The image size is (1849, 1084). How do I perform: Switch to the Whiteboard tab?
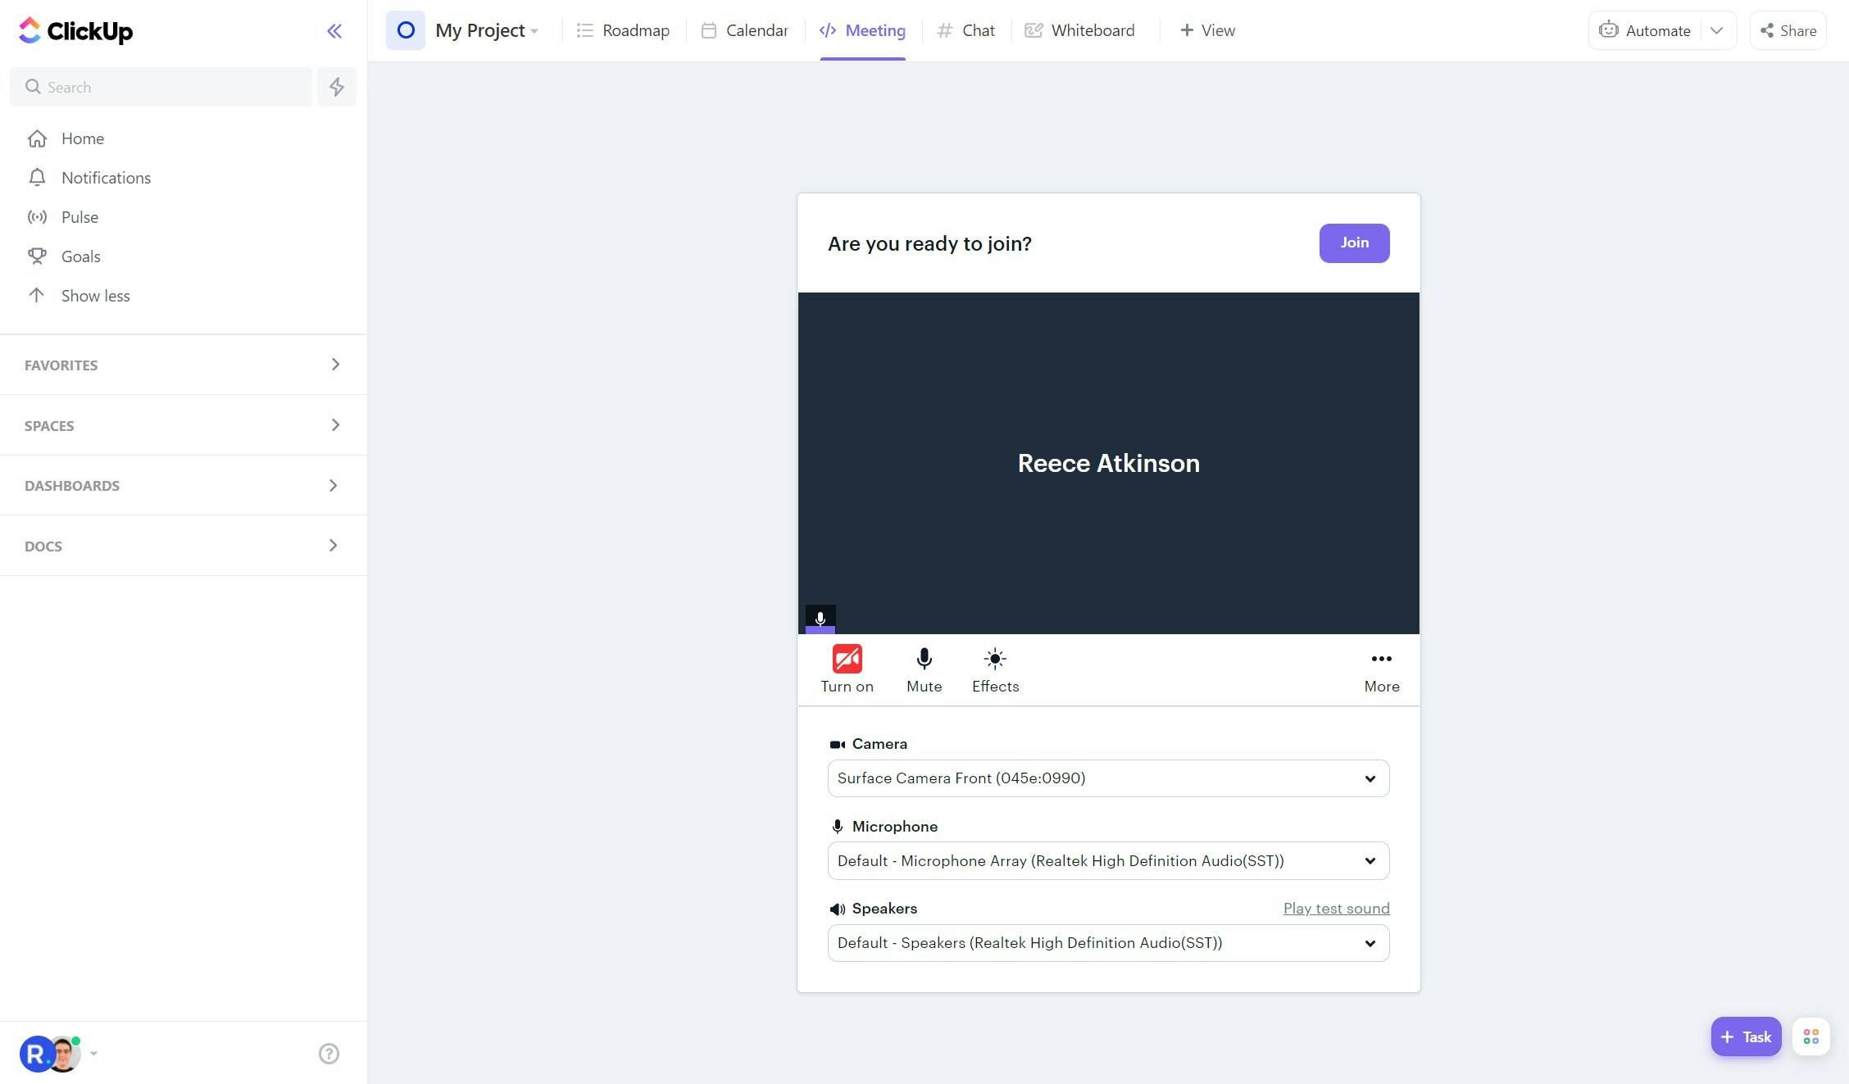click(1080, 30)
